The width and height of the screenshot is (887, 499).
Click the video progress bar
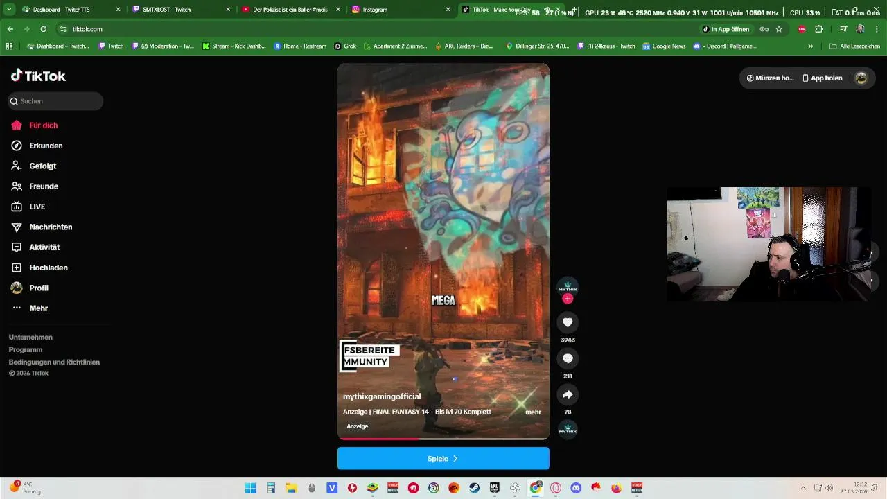443,438
